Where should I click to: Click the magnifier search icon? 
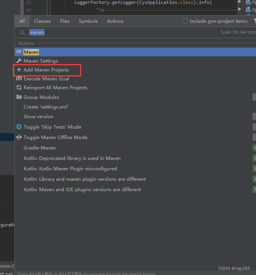point(22,32)
